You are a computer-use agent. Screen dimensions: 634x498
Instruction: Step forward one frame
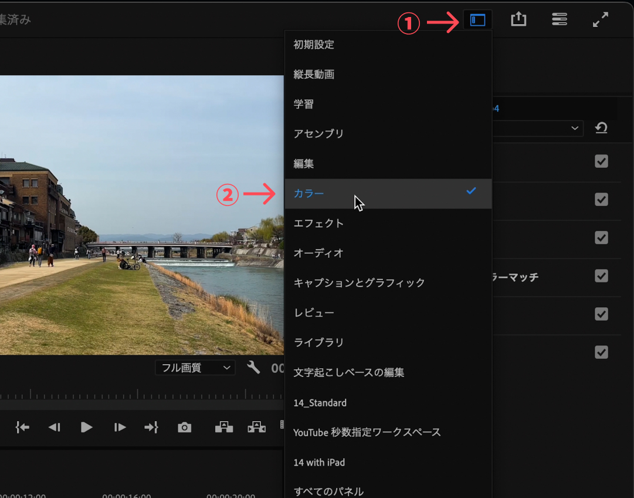click(120, 427)
